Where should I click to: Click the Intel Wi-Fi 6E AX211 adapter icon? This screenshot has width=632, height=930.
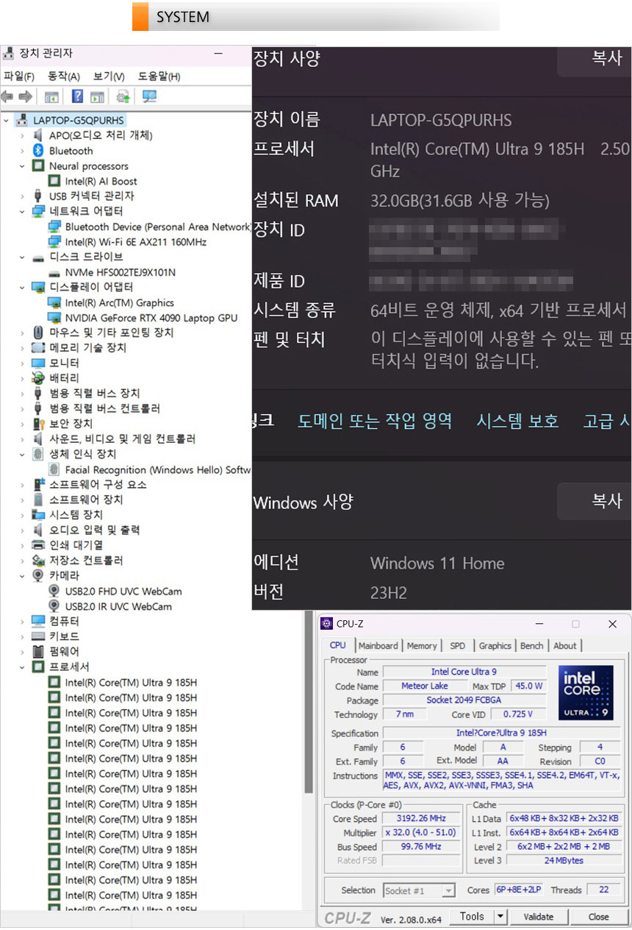54,242
